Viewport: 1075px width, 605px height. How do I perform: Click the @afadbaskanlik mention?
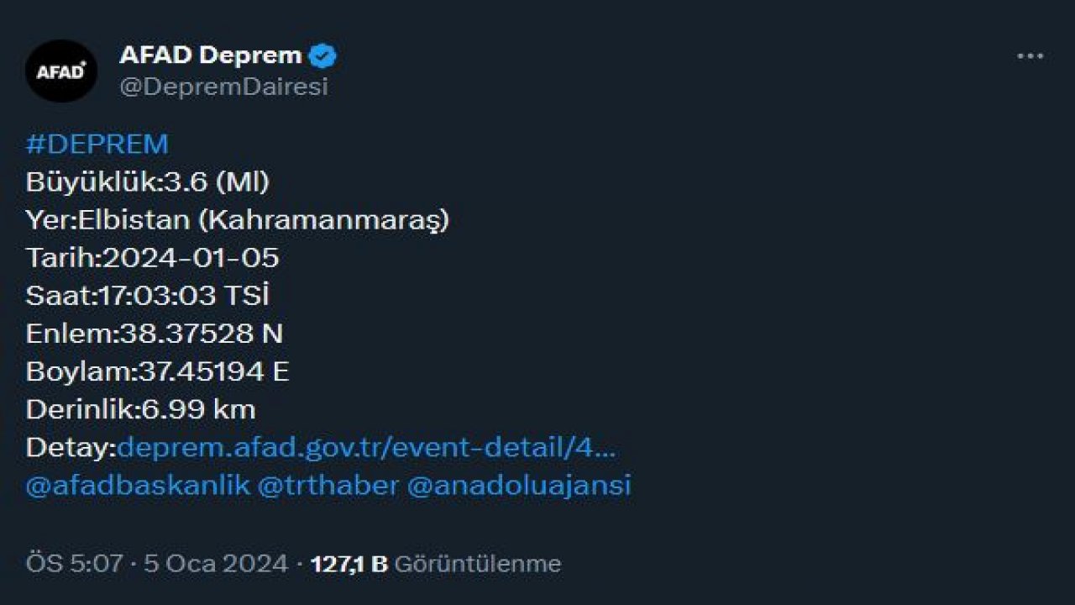138,486
